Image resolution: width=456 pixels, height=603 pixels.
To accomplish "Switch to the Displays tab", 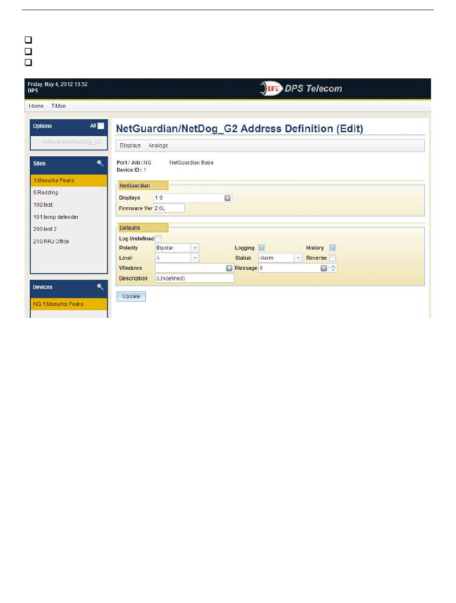I will coord(130,145).
